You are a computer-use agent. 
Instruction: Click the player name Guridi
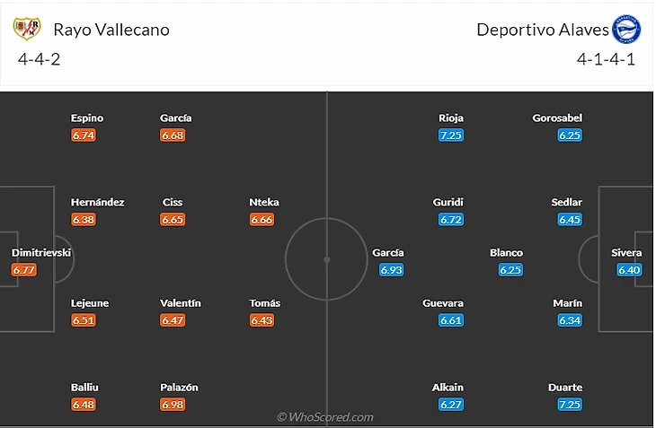click(x=448, y=202)
